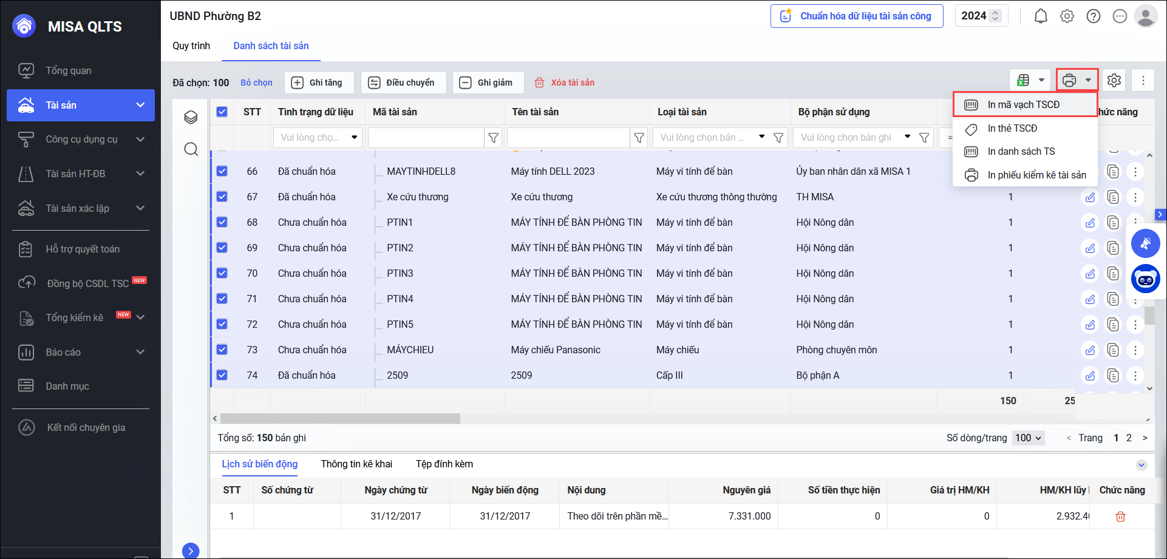Click the copy icon for row 73
This screenshot has height=559, width=1167.
coord(1112,350)
